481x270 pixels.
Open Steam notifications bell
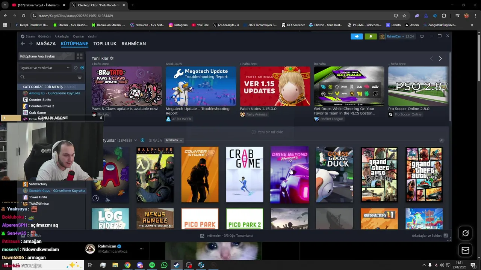coord(371,36)
